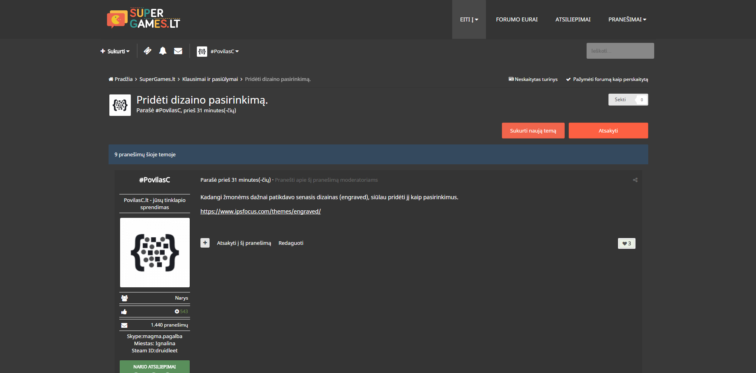Screen dimensions: 756x373
Task: Click the Miestas: Ignalina text
Action: pyautogui.click(x=155, y=343)
